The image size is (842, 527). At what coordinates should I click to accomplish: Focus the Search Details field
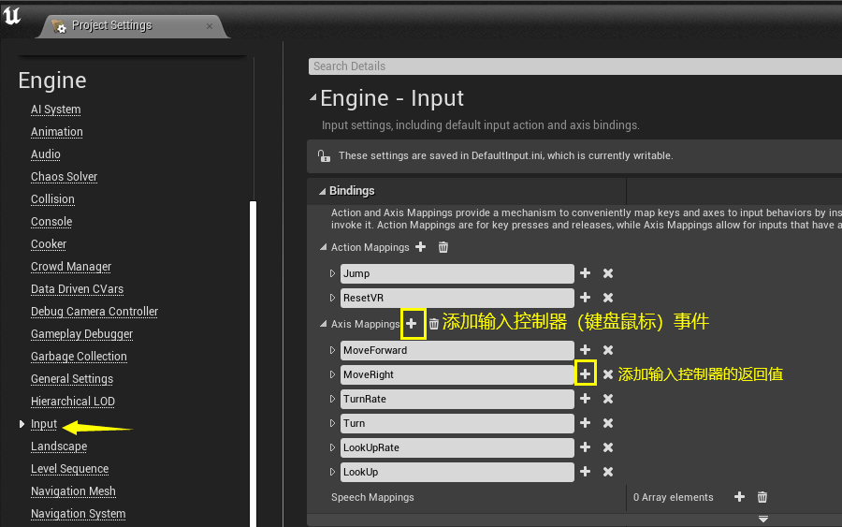tap(575, 66)
